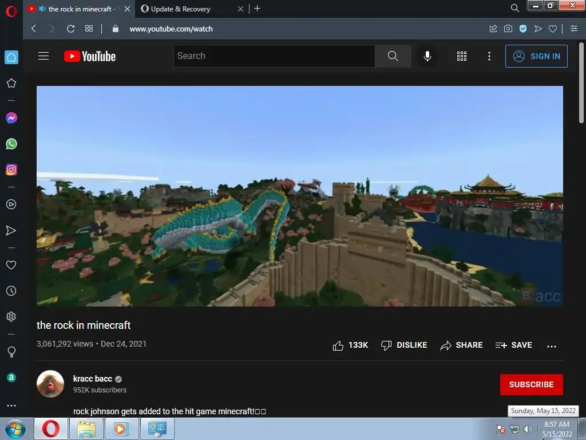Click the site security padlock
This screenshot has width=586, height=440.
tap(116, 29)
